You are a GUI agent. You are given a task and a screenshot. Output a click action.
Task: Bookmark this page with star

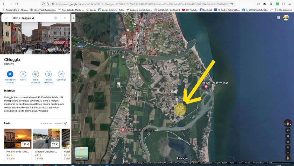[x=232, y=4]
